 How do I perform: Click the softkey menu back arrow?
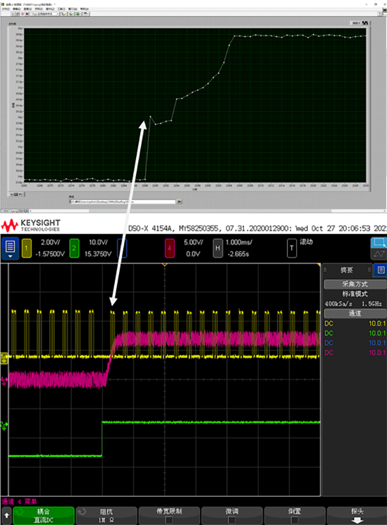[x=7, y=515]
